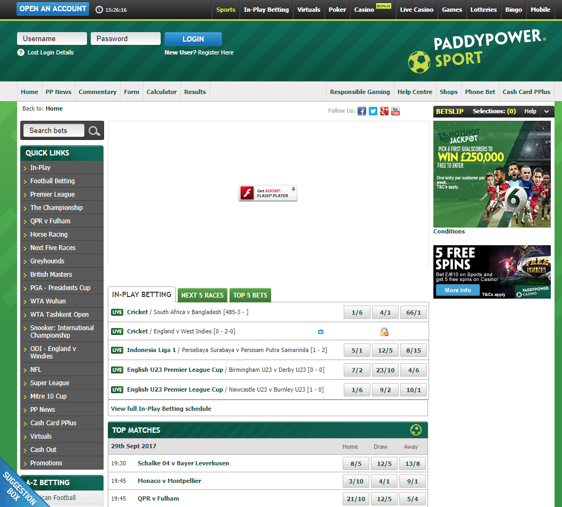Viewport: 562px width, 507px height.
Task: Click Open An Account button
Action: [x=53, y=9]
